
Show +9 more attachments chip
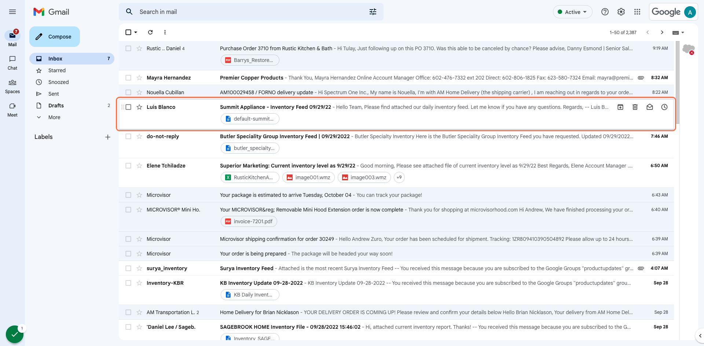click(x=399, y=177)
